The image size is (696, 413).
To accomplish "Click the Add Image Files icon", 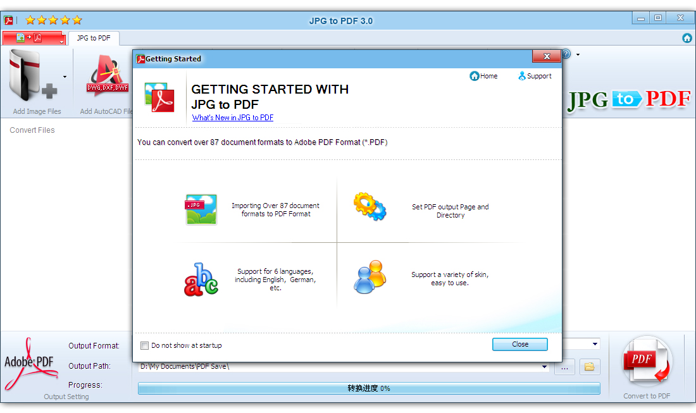I will (x=33, y=75).
